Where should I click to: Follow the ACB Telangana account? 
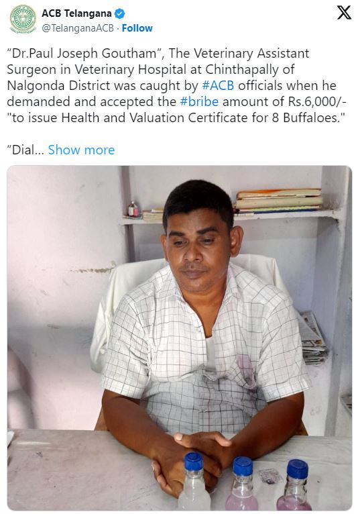[x=137, y=28]
